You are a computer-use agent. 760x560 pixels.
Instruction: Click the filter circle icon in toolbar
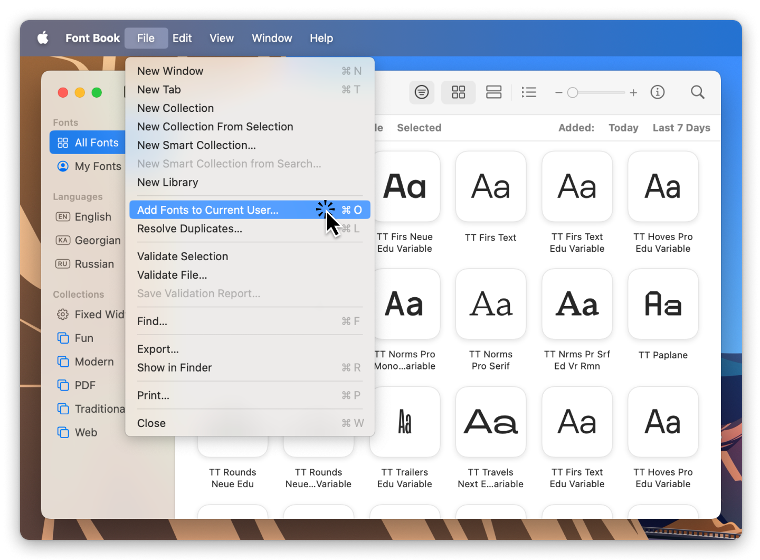422,92
